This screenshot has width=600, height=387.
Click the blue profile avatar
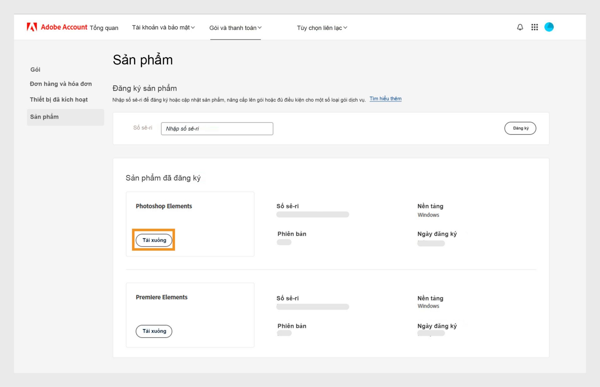point(549,27)
